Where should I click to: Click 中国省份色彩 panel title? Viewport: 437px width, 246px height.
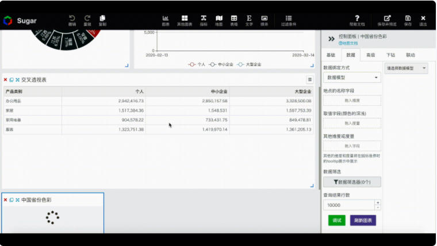coord(36,200)
